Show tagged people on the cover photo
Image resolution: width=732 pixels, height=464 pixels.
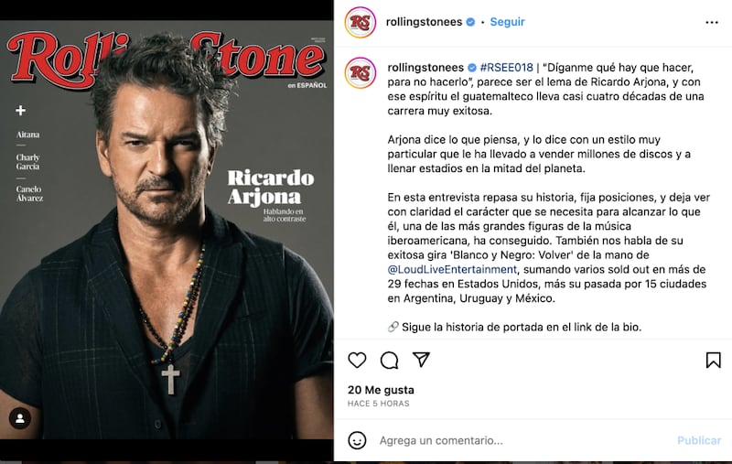pyautogui.click(x=20, y=418)
